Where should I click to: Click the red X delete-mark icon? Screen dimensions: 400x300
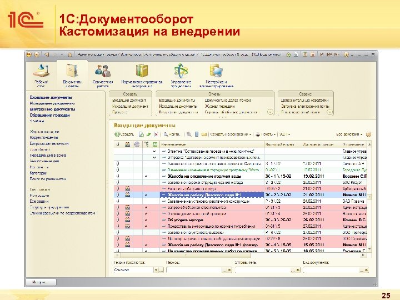tap(156, 134)
